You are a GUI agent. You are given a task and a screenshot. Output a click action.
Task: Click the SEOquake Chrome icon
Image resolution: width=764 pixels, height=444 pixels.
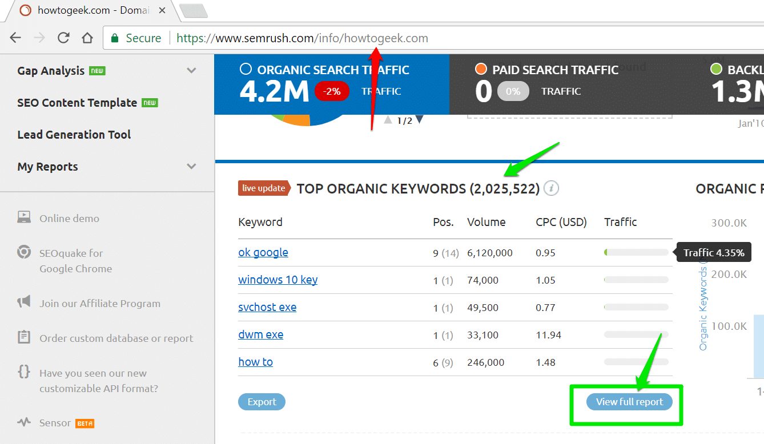[x=24, y=252]
